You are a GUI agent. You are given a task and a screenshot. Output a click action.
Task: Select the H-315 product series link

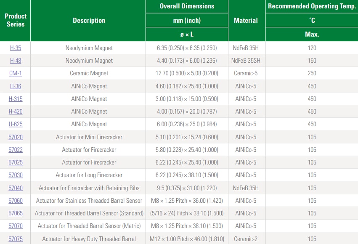coord(15,99)
